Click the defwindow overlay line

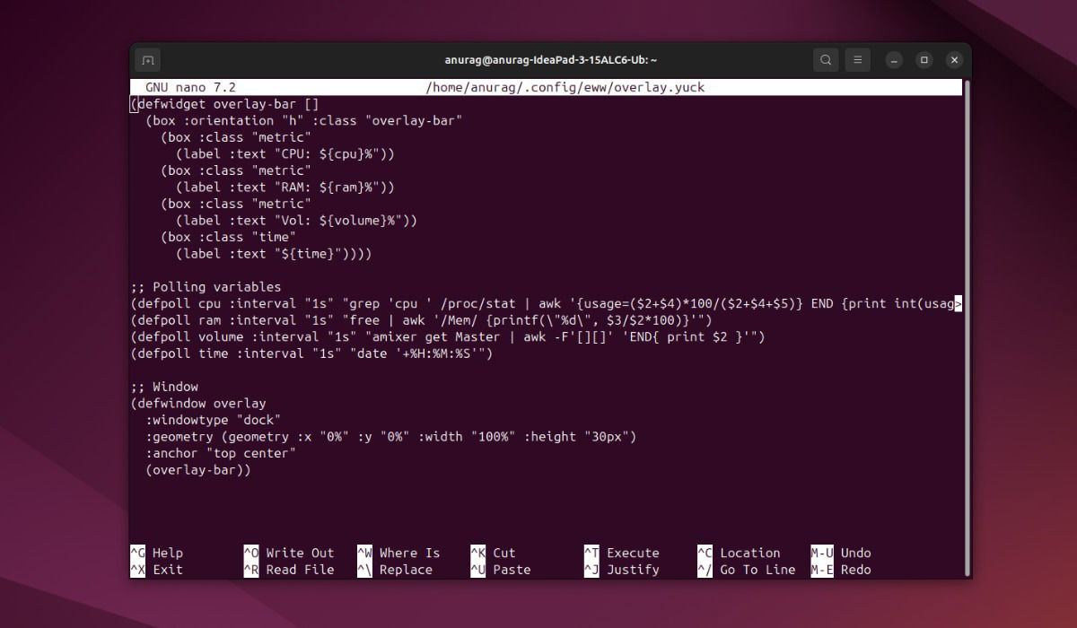pos(198,404)
